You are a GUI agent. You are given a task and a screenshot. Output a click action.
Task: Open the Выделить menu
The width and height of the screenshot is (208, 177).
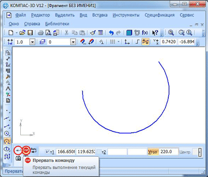pyautogui.click(x=65, y=15)
